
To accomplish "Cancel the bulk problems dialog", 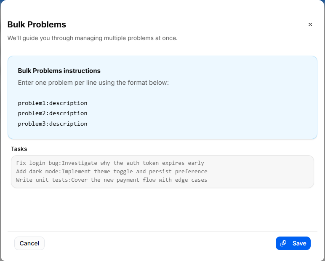I will point(29,243).
